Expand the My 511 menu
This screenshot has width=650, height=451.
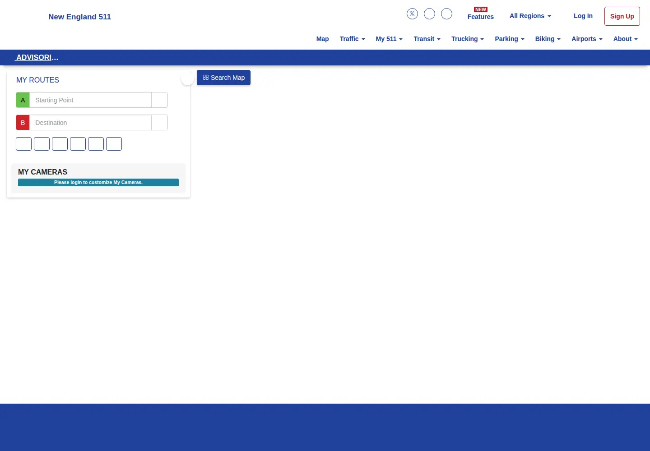coord(389,39)
